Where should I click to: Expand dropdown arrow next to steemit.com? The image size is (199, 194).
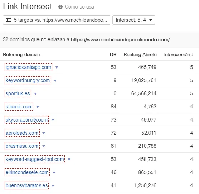pyautogui.click(x=38, y=107)
